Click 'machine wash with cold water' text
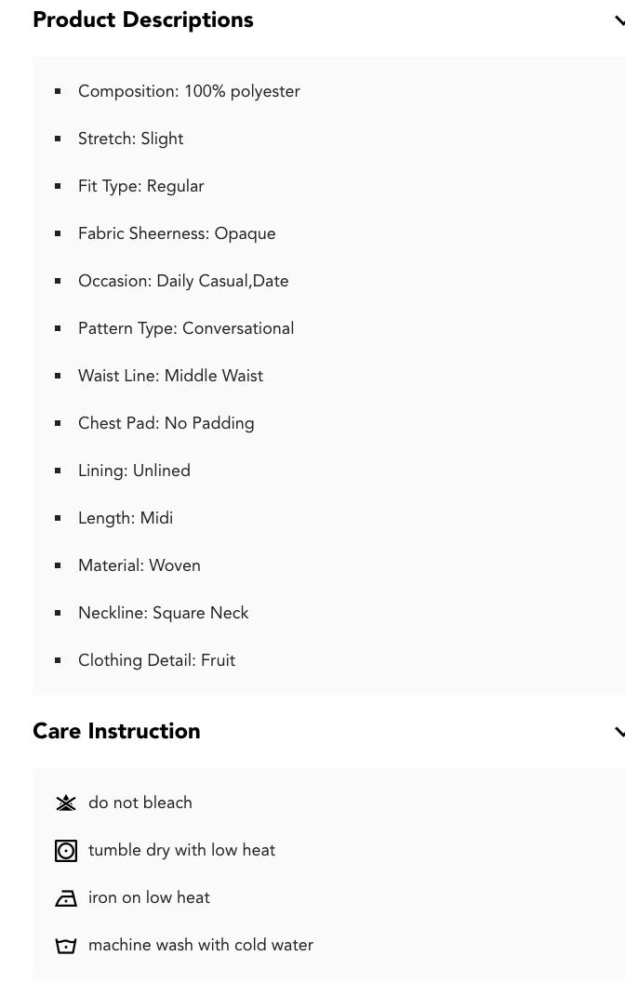This screenshot has height=982, width=625. 201,946
